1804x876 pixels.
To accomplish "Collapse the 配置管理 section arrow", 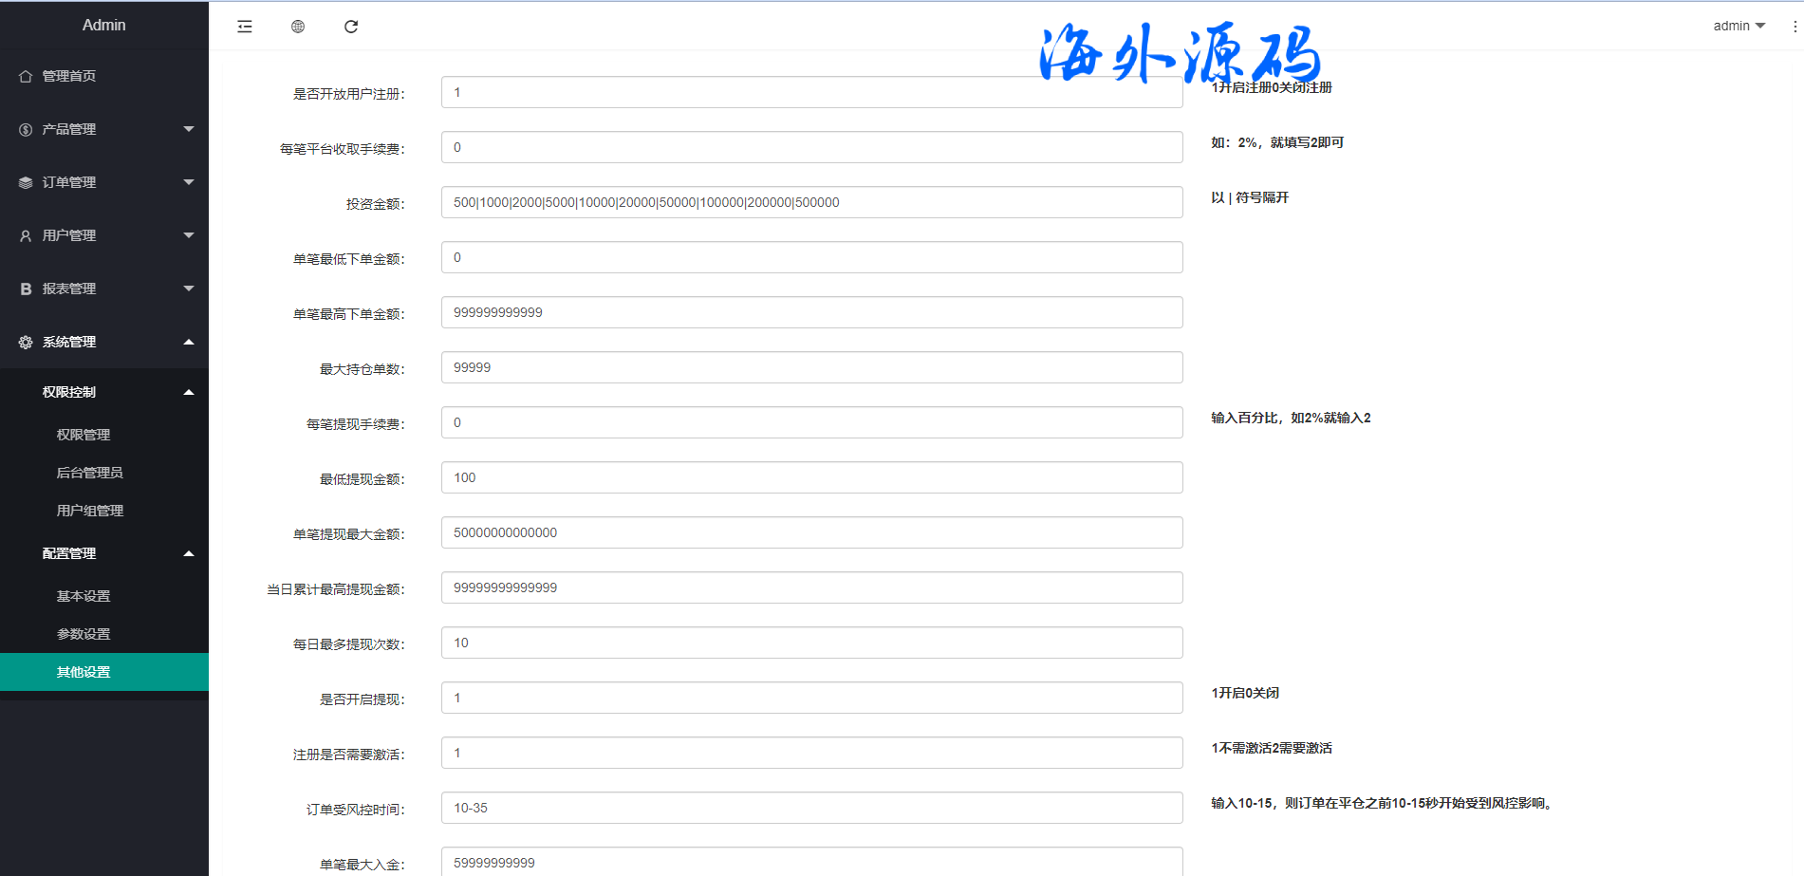I will point(188,553).
